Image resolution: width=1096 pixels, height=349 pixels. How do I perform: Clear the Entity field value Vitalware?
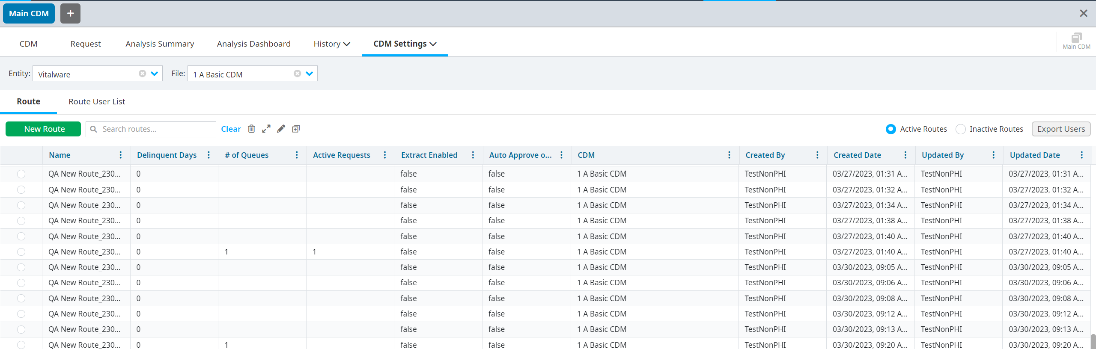pyautogui.click(x=142, y=74)
